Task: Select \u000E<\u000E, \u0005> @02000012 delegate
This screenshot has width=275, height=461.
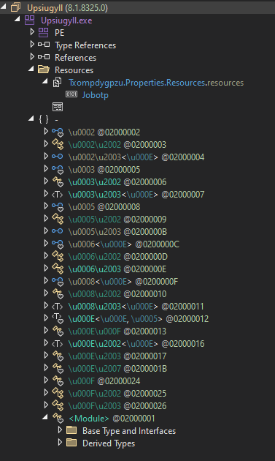Action: (139, 319)
